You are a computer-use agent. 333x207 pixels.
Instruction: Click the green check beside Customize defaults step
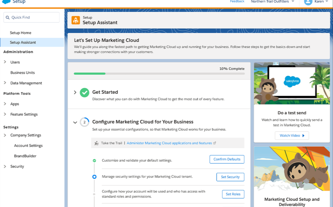[94, 161]
